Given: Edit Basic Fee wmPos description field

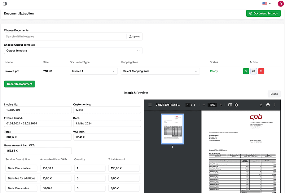Looking at the screenshot, I should click(21, 188).
